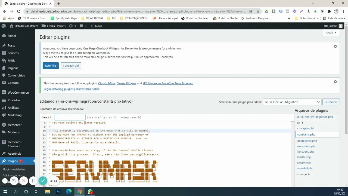Open the cPanel - Principal bookmark
This screenshot has width=348, height=196.
point(165,18)
